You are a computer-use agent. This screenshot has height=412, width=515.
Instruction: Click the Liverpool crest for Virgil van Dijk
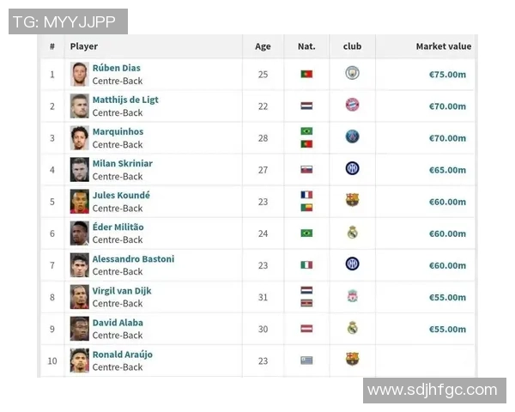pyautogui.click(x=352, y=296)
